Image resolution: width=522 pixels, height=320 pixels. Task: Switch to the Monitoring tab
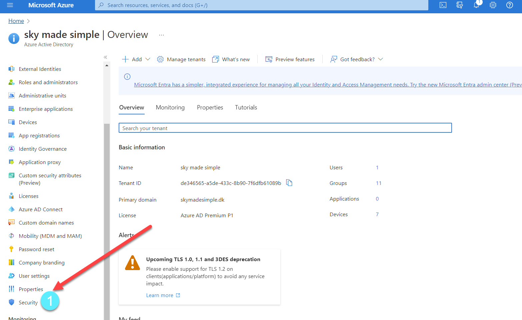(170, 107)
